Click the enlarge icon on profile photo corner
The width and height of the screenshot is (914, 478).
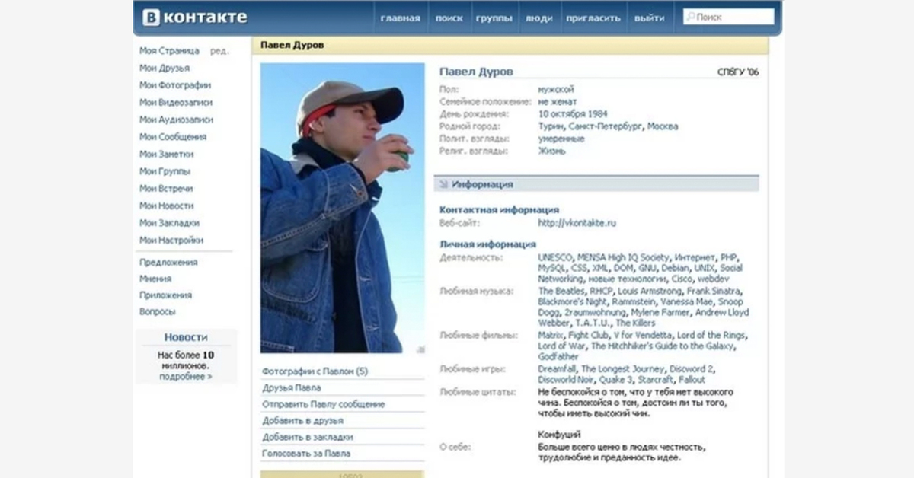tap(420, 349)
